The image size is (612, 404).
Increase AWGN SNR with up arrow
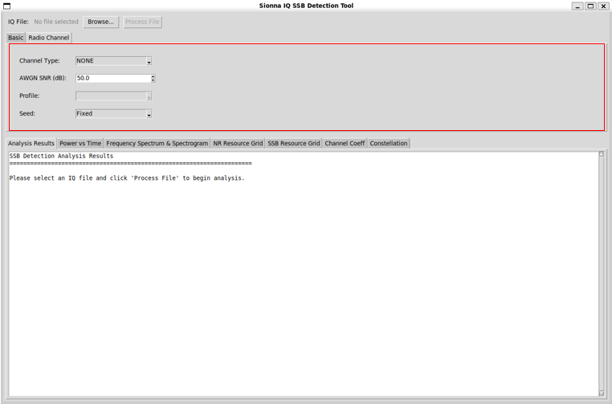click(x=153, y=76)
